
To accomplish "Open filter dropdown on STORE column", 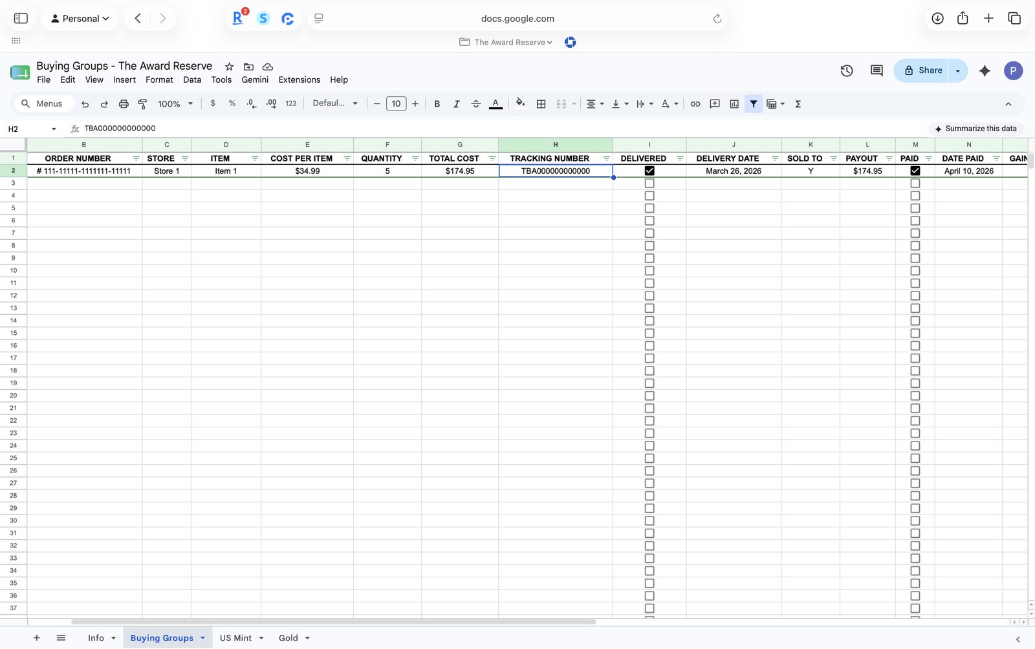I will point(185,158).
